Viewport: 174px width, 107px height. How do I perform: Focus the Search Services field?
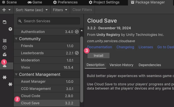pyautogui.click(x=49, y=21)
